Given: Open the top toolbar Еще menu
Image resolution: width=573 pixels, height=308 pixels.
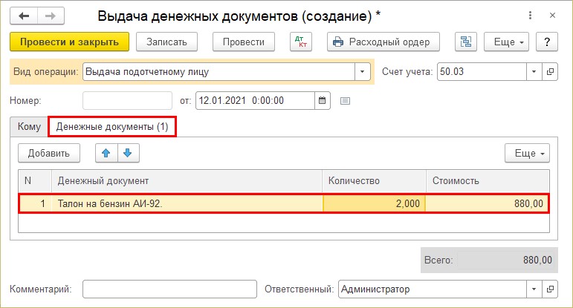Looking at the screenshot, I should pos(506,42).
